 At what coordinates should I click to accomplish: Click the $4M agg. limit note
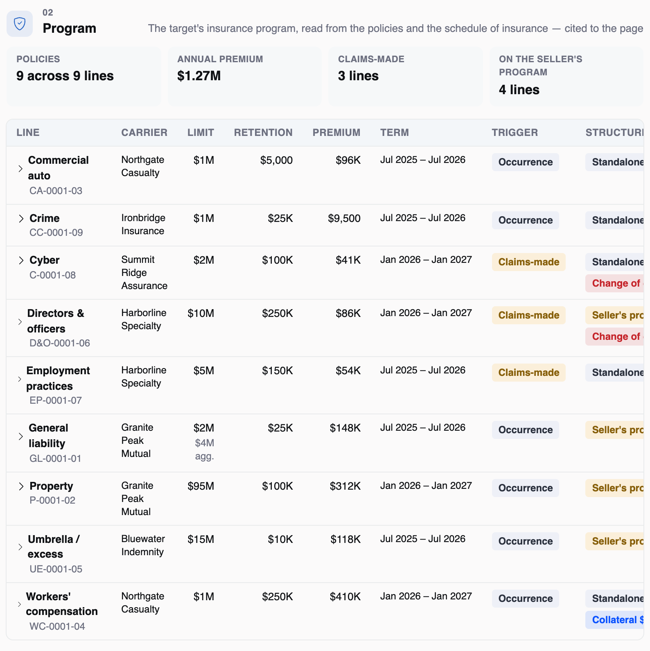click(x=204, y=450)
